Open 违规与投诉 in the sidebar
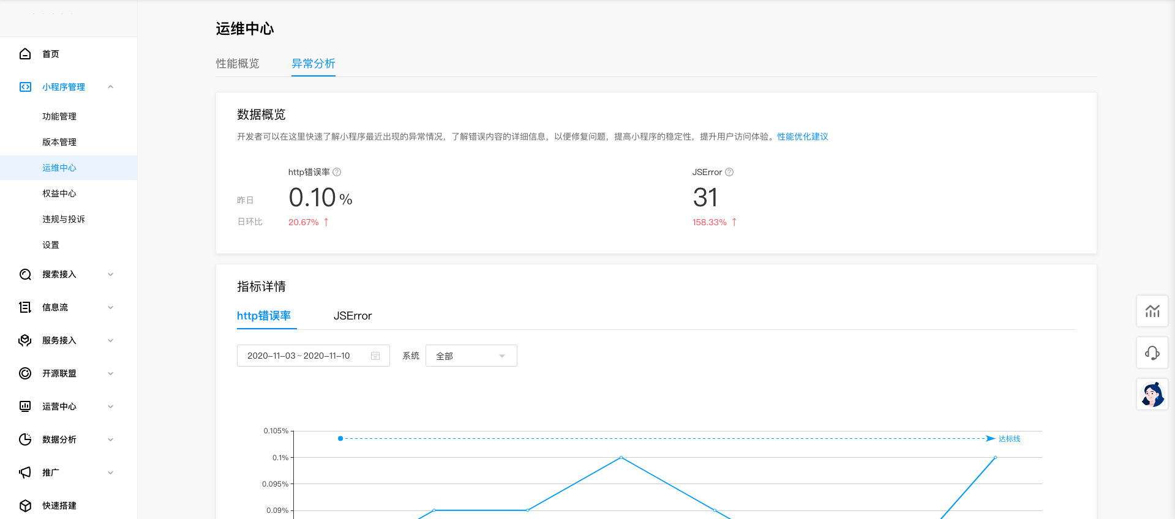 point(64,219)
